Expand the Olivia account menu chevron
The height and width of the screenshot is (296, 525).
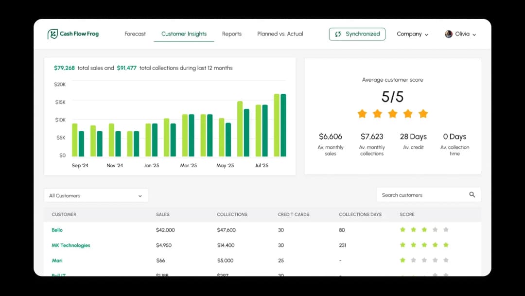pos(473,35)
